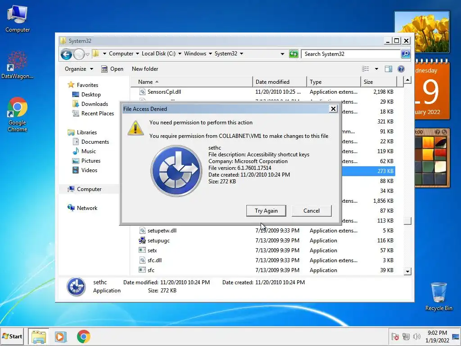Refresh the System32 folder view
This screenshot has width=461, height=346.
[x=294, y=54]
